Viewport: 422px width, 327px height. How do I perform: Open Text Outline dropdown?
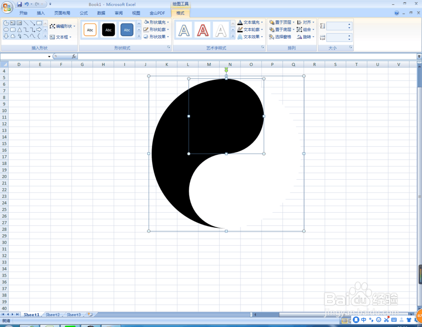(x=250, y=30)
